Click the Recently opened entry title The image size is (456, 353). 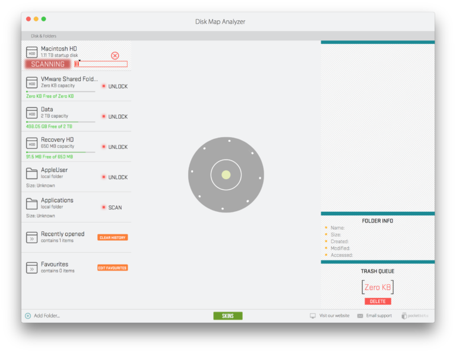click(62, 234)
